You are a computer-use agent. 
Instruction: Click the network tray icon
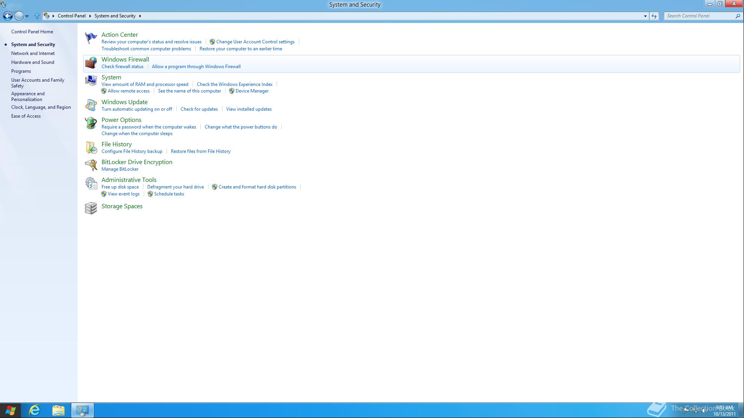[x=696, y=411]
